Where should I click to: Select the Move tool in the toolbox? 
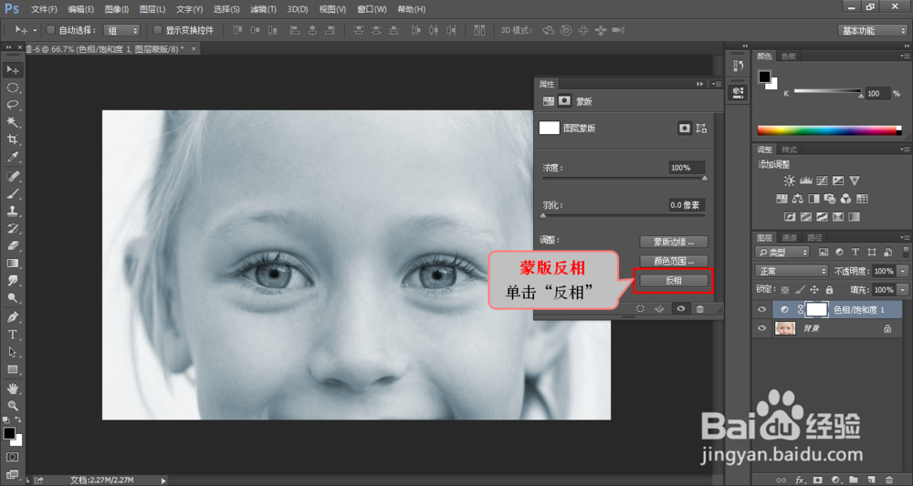tap(13, 70)
